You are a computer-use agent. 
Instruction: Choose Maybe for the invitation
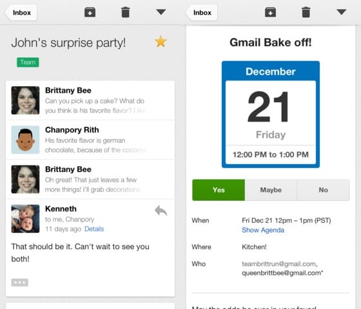[x=271, y=190]
